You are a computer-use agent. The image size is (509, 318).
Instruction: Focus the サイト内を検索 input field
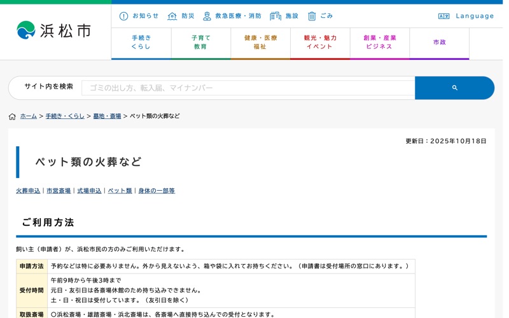pyautogui.click(x=248, y=88)
